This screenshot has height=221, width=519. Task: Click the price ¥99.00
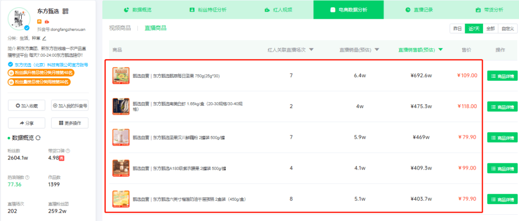point(468,168)
